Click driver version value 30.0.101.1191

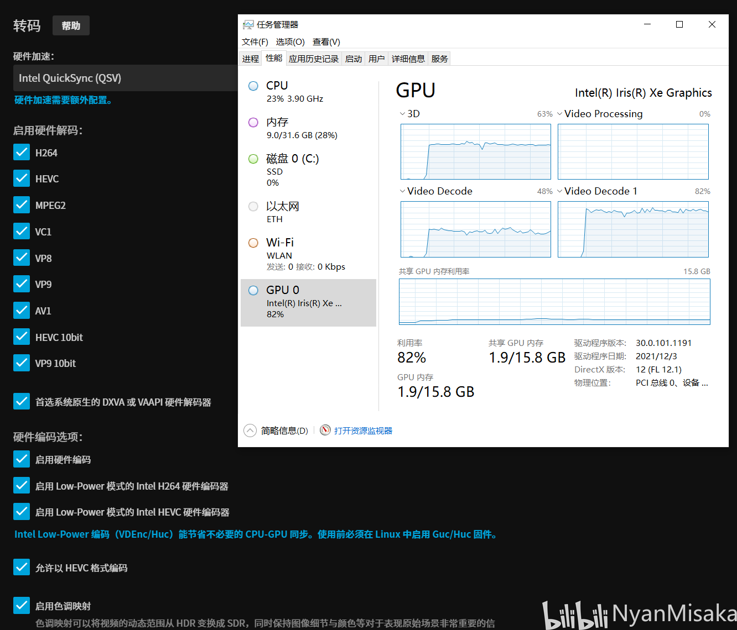click(663, 343)
